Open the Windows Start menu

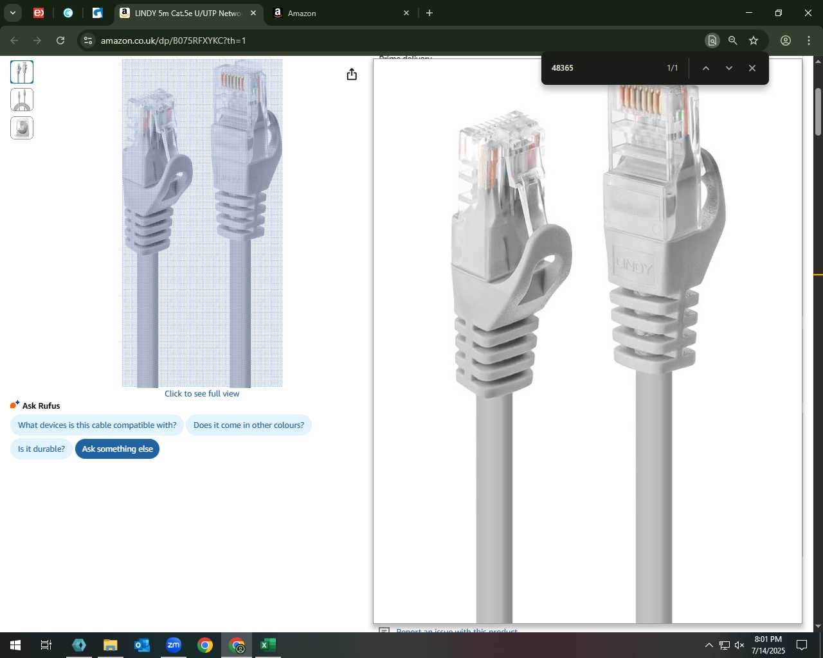tap(15, 645)
